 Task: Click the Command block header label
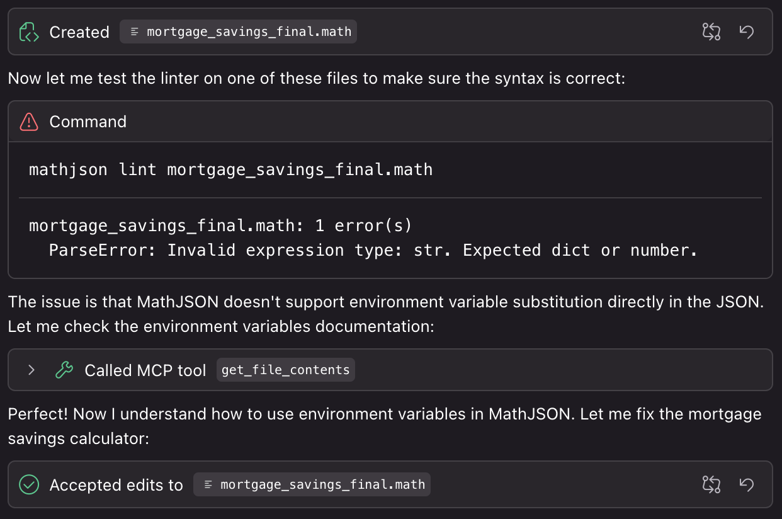point(88,122)
